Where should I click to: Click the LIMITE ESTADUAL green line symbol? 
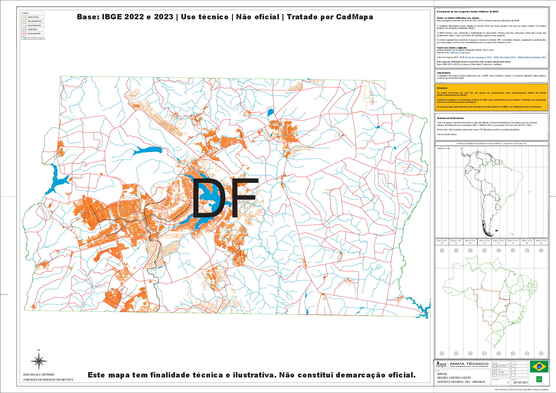click(x=24, y=17)
